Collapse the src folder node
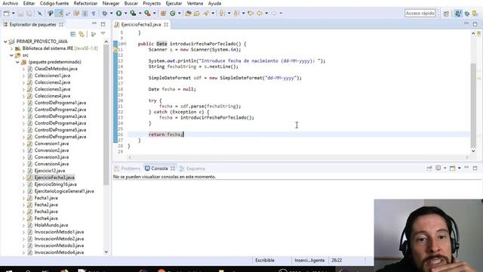The height and width of the screenshot is (272, 483). click(11, 55)
